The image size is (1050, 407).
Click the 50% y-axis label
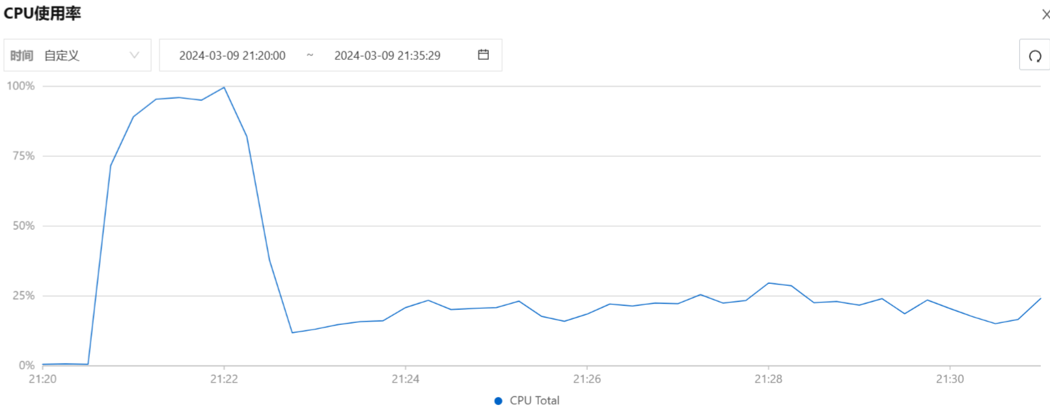(23, 226)
